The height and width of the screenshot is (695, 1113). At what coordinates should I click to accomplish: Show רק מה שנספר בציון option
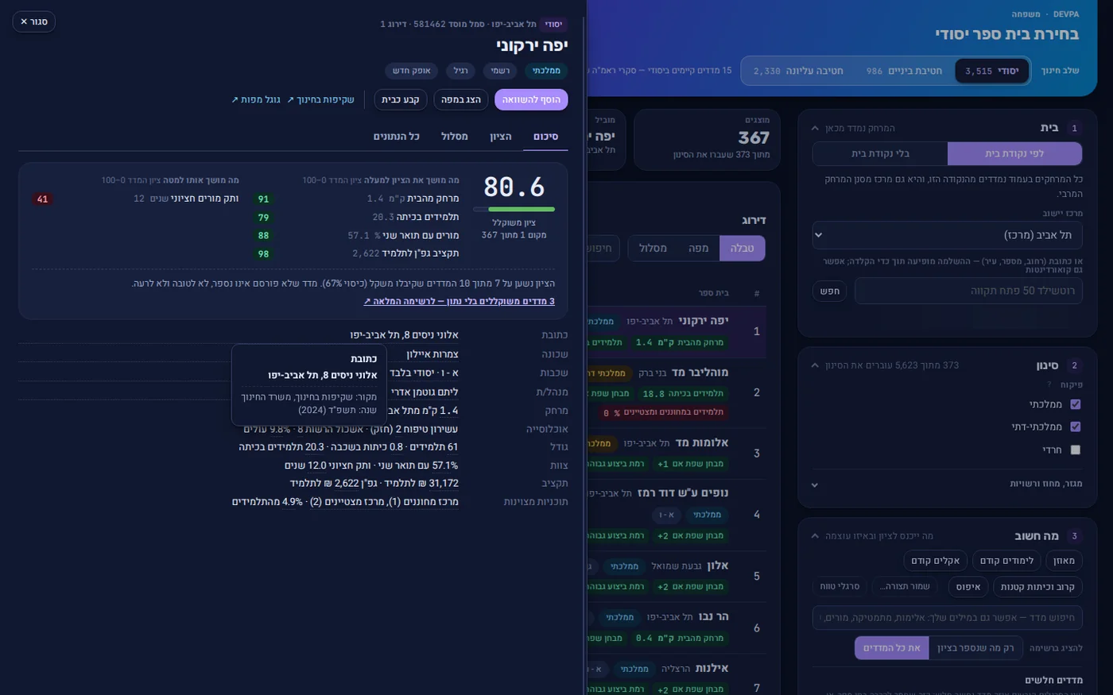pos(975,648)
